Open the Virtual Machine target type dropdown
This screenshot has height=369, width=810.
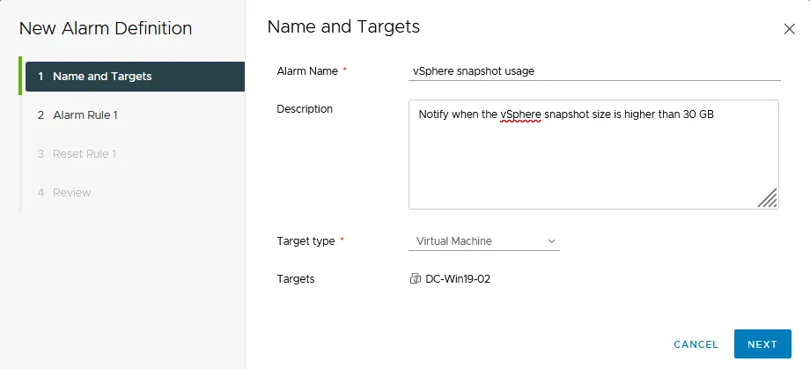click(x=484, y=241)
